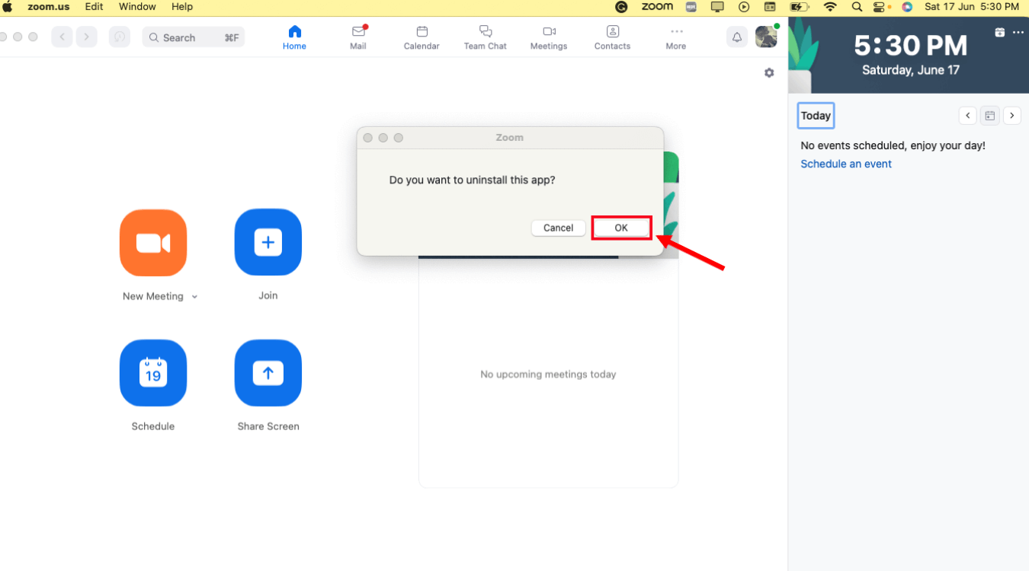Open the history clock button
This screenshot has width=1029, height=571.
[120, 37]
